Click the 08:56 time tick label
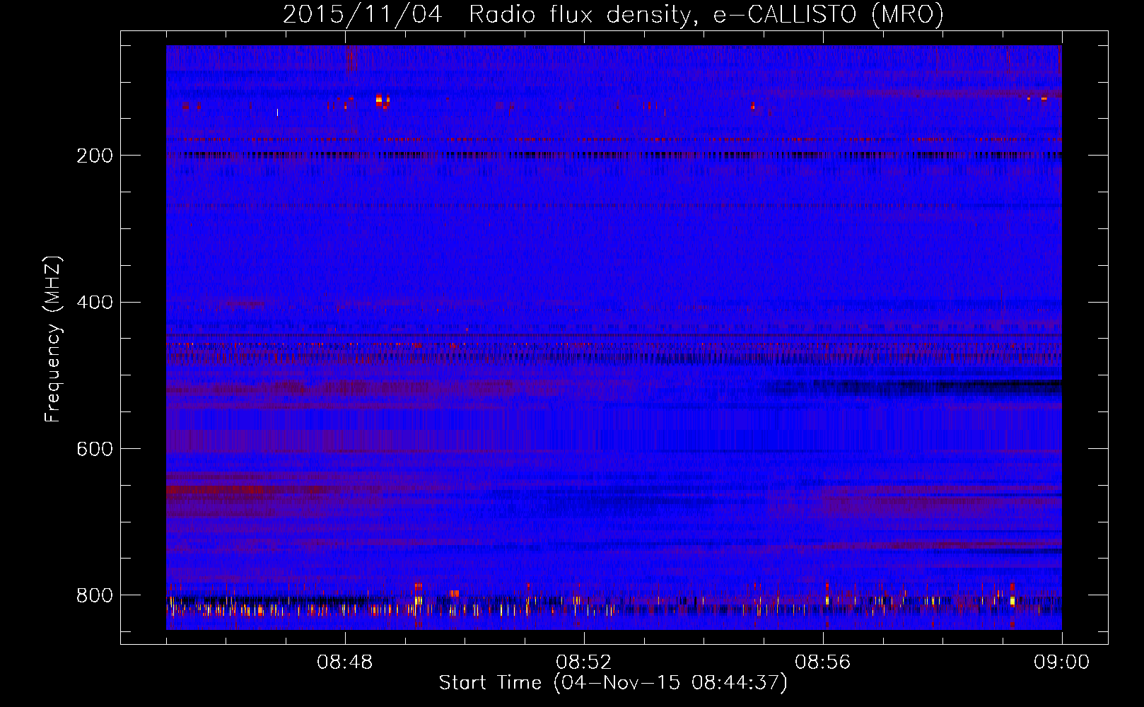The width and height of the screenshot is (1144, 707). point(823,662)
